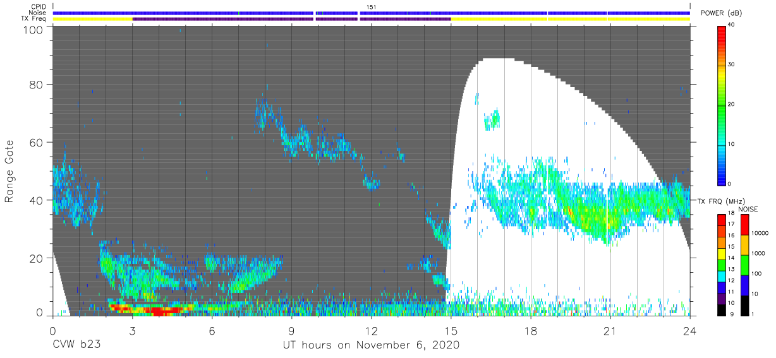Click the 80 tick on the Range Gate axis
Image resolution: width=776 pixels, height=358 pixels.
click(x=36, y=84)
